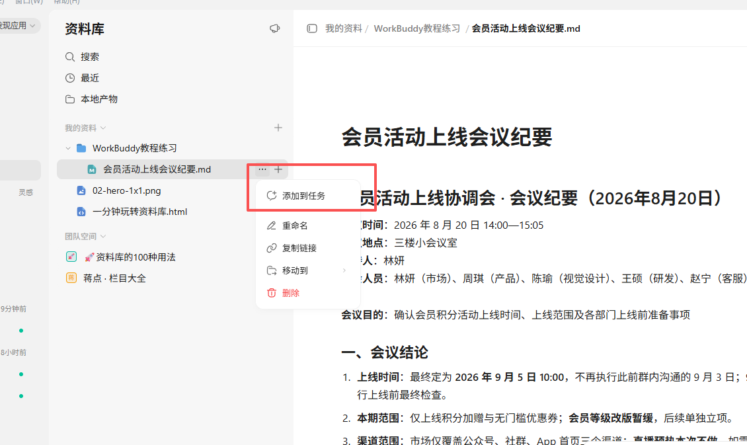
Task: Go to WorkBuddy教程练习 in the breadcrumb
Action: (x=417, y=28)
